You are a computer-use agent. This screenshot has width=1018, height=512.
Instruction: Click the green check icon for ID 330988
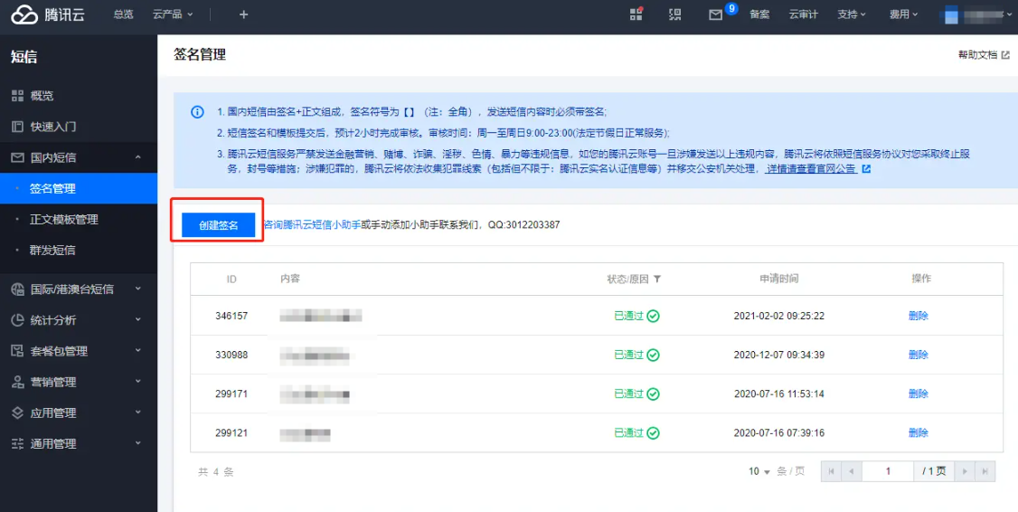tap(654, 356)
